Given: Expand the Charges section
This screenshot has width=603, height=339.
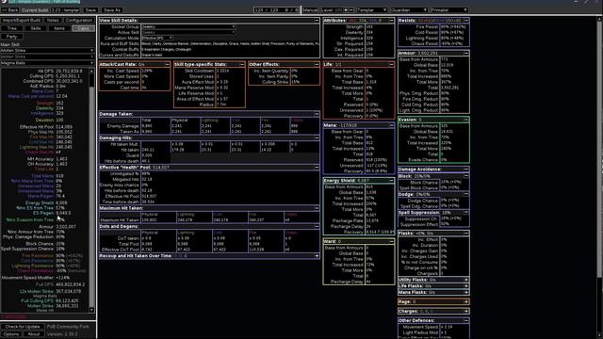Looking at the screenshot, I should coord(465,311).
